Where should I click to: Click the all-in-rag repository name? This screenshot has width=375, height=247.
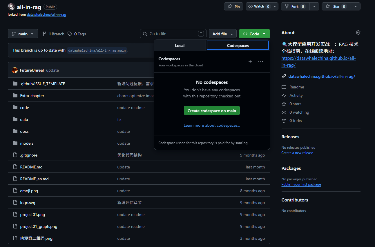pyautogui.click(x=29, y=7)
